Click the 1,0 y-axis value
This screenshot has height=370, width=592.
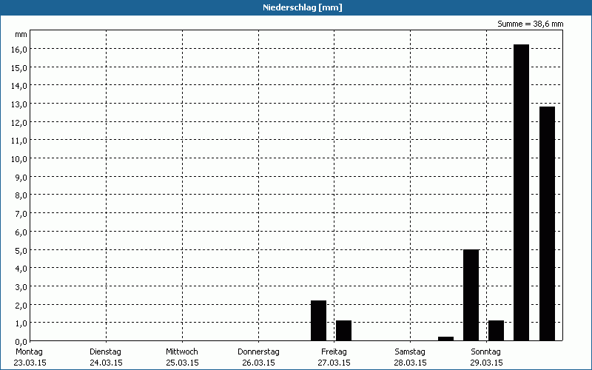point(21,323)
